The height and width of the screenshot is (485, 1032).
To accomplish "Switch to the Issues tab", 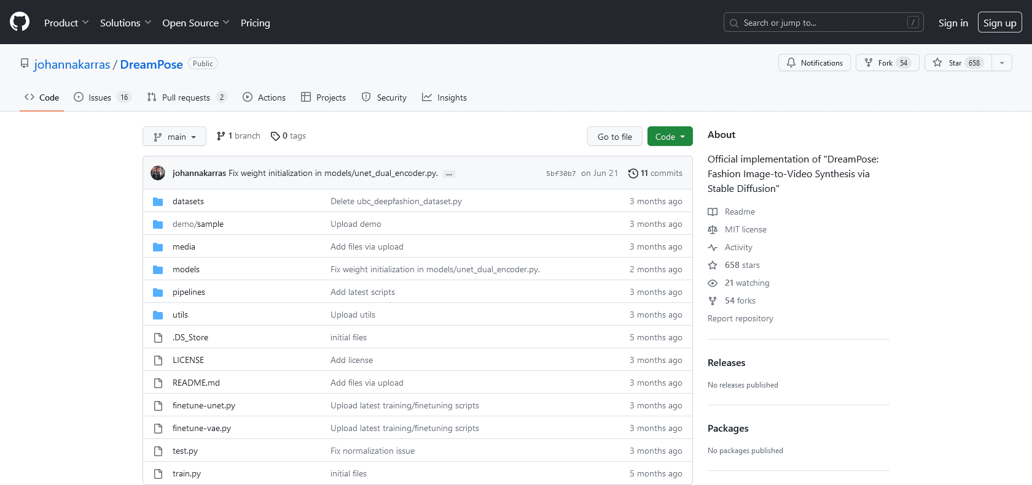I will [x=103, y=97].
